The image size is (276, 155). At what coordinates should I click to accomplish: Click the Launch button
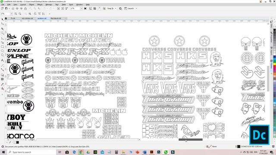(129, 9)
